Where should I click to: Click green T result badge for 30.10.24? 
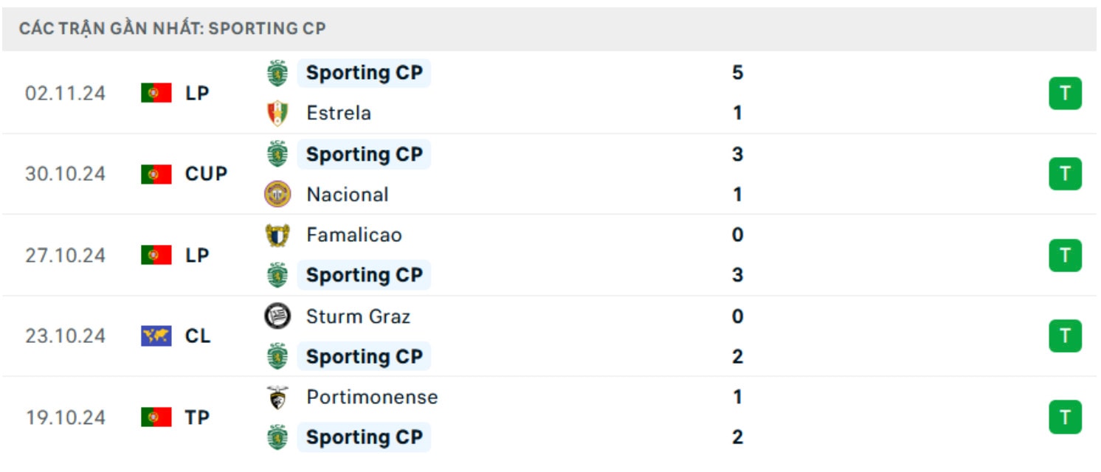[1065, 174]
